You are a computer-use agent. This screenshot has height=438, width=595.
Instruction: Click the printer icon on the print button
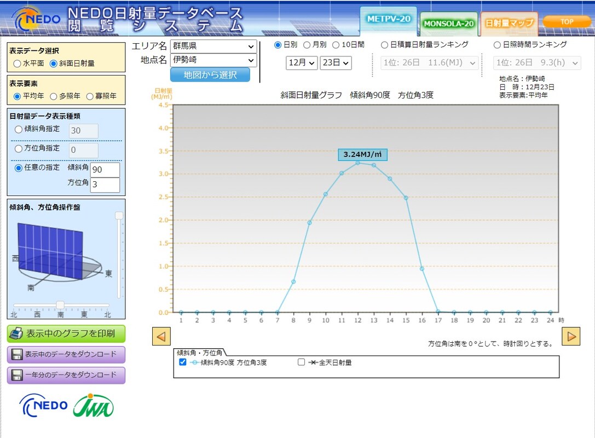16,333
